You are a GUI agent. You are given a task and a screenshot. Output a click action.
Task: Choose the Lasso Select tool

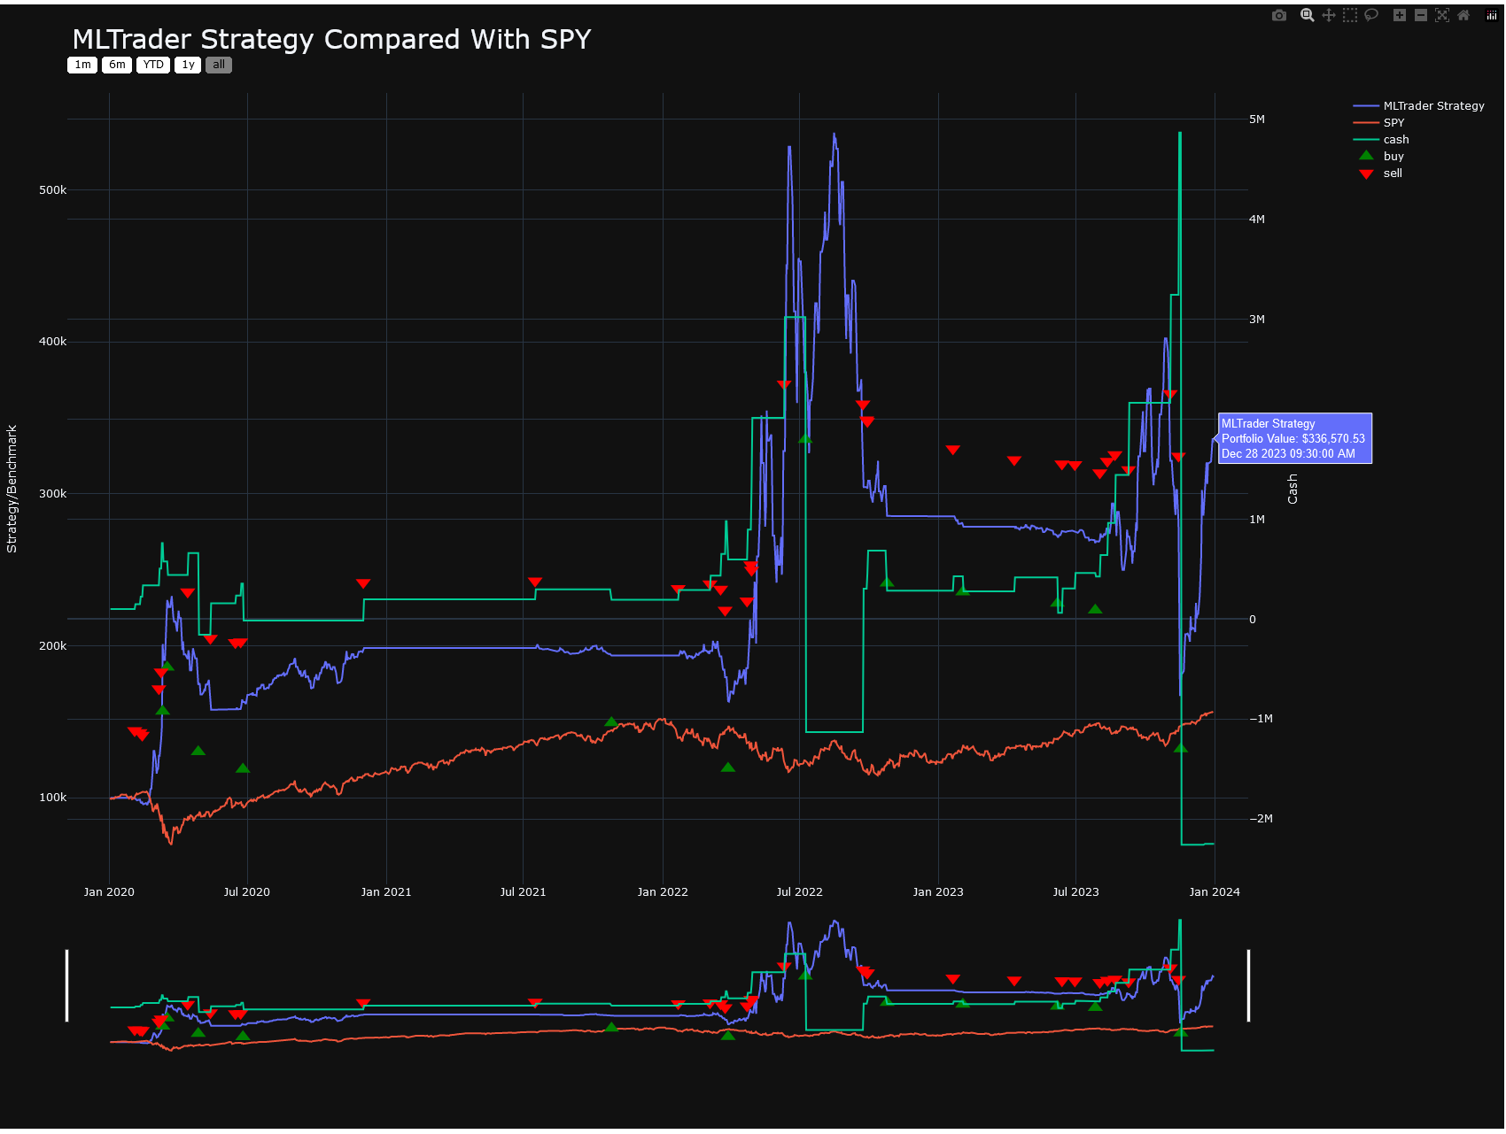1371,15
